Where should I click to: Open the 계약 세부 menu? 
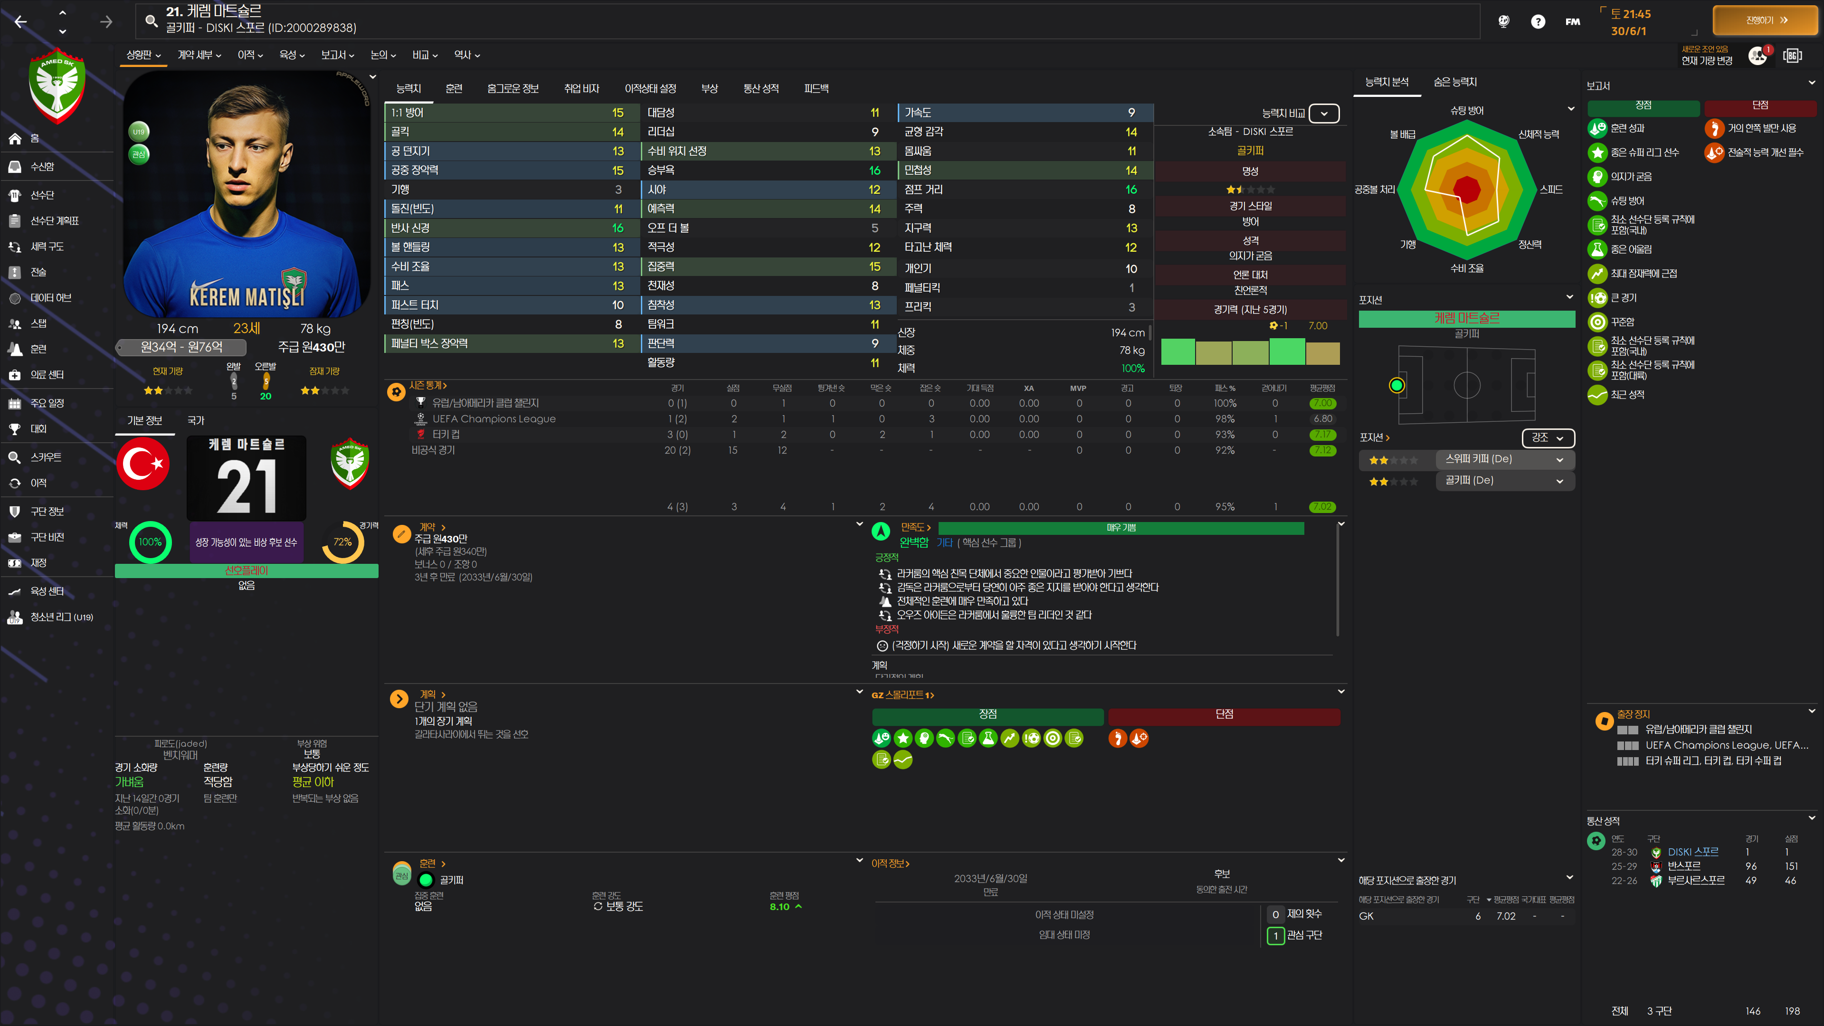coord(199,55)
